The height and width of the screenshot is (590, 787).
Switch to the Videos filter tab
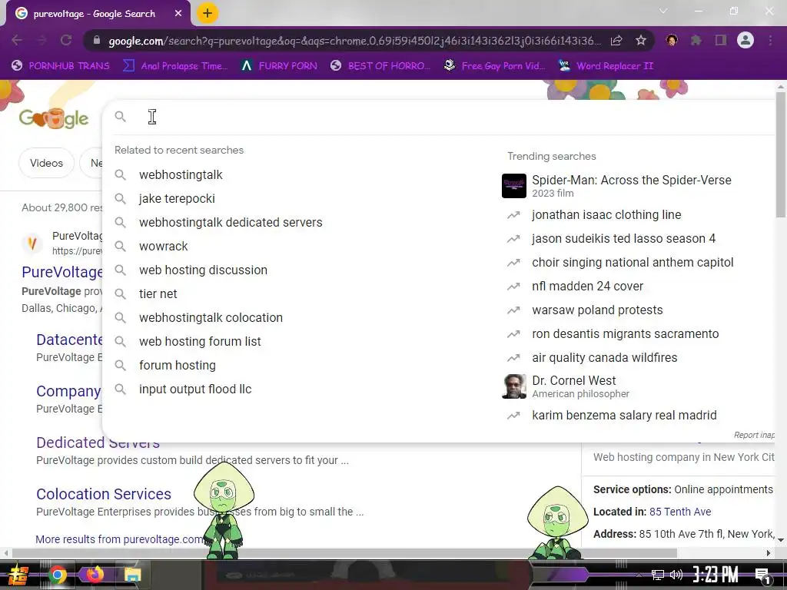46,163
